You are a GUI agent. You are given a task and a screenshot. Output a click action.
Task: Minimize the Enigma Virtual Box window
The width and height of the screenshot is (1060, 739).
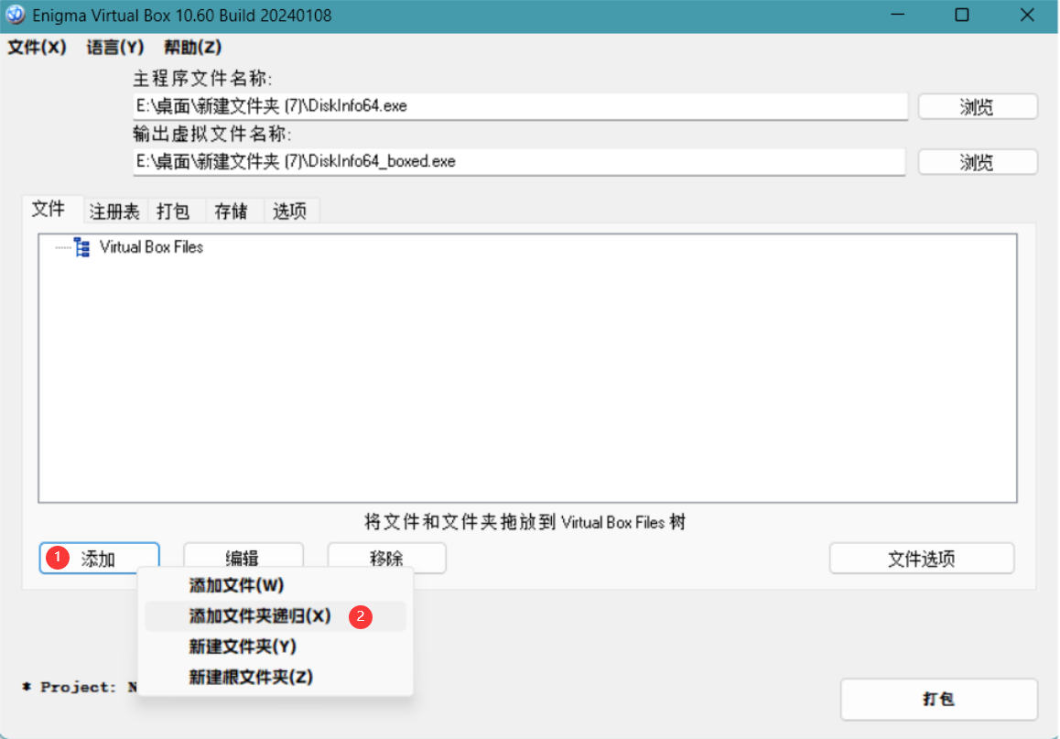pos(898,15)
